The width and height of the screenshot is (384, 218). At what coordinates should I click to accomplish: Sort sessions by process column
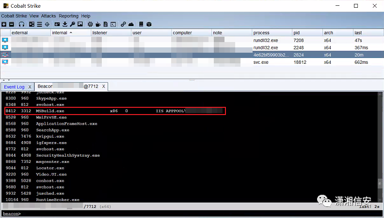pyautogui.click(x=272, y=33)
